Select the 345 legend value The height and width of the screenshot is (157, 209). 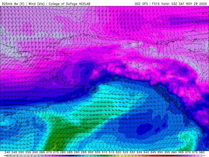tap(153, 152)
